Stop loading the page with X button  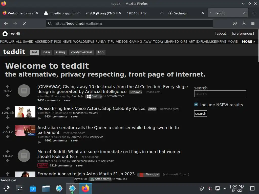[24, 24]
